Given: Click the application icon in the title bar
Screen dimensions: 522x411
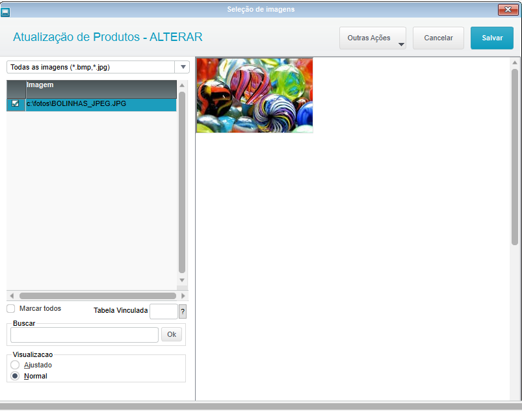Looking at the screenshot, I should pos(5,12).
